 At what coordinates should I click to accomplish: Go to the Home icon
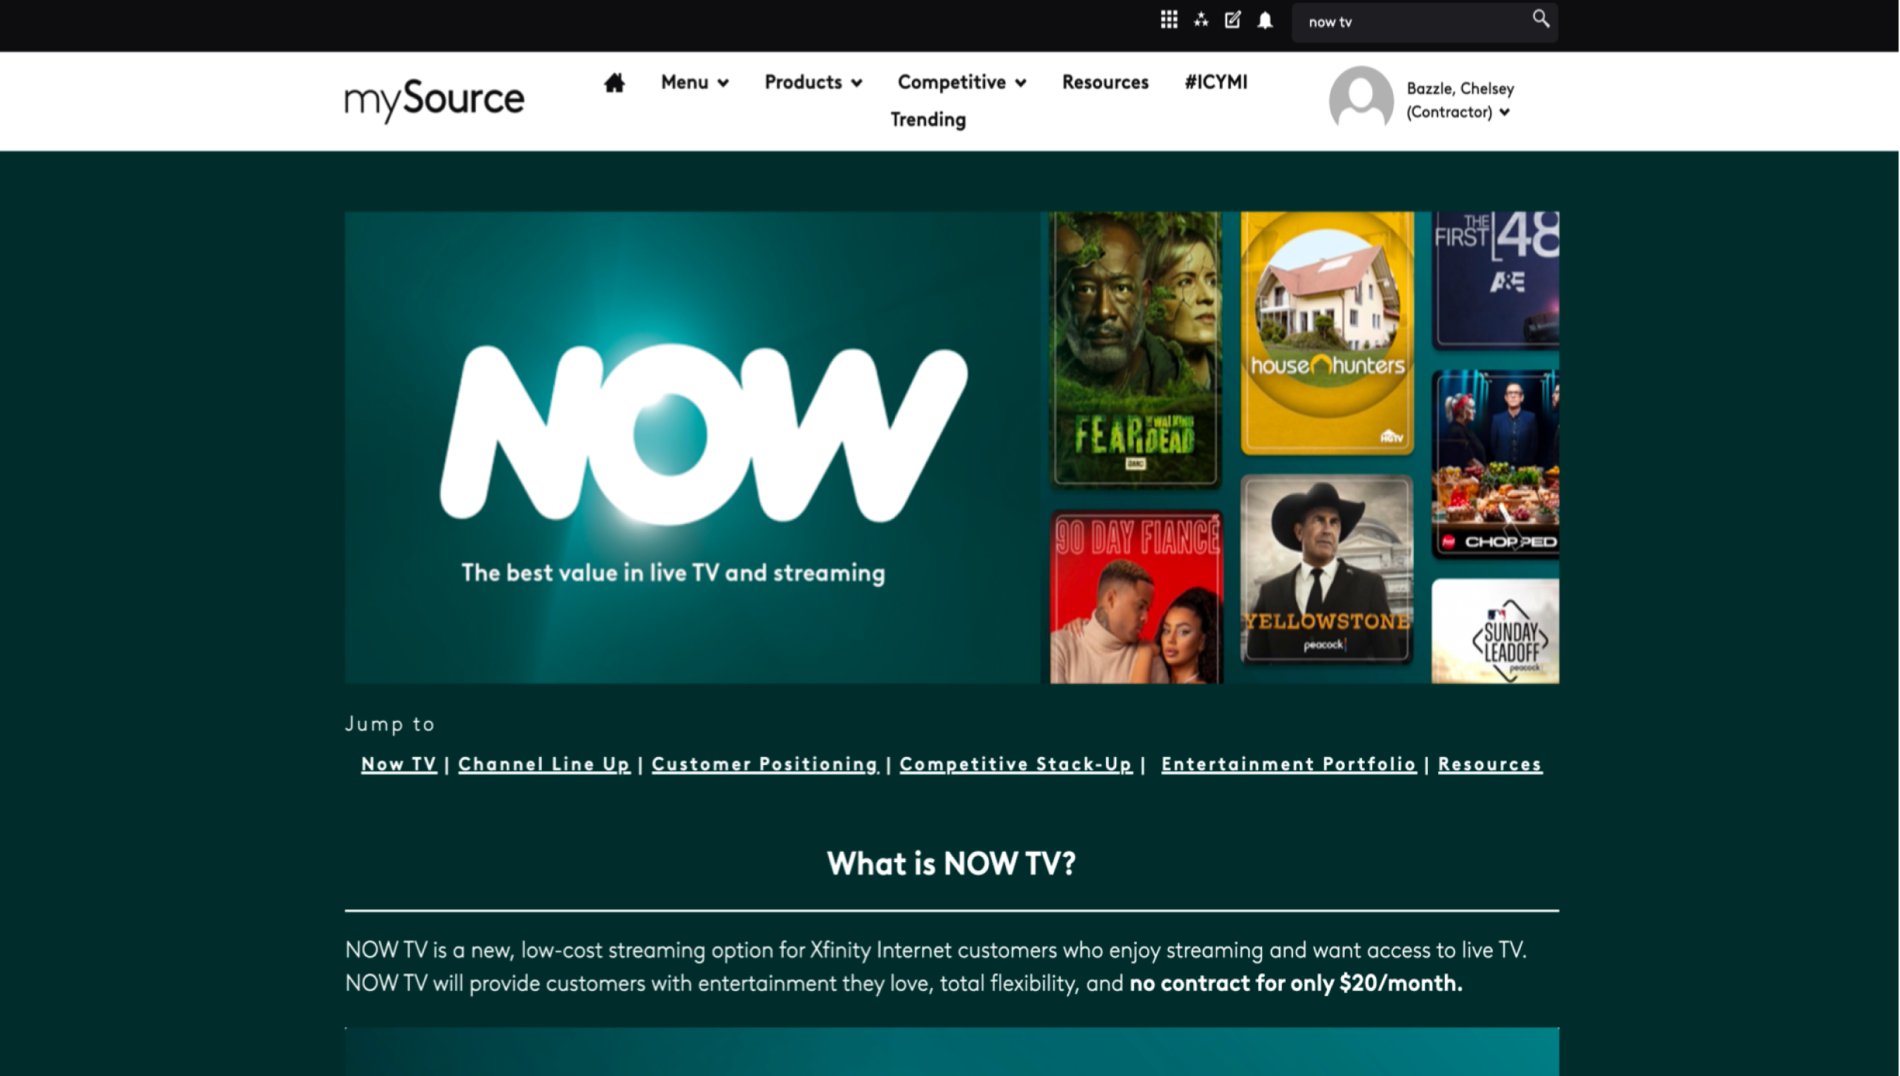[x=614, y=82]
